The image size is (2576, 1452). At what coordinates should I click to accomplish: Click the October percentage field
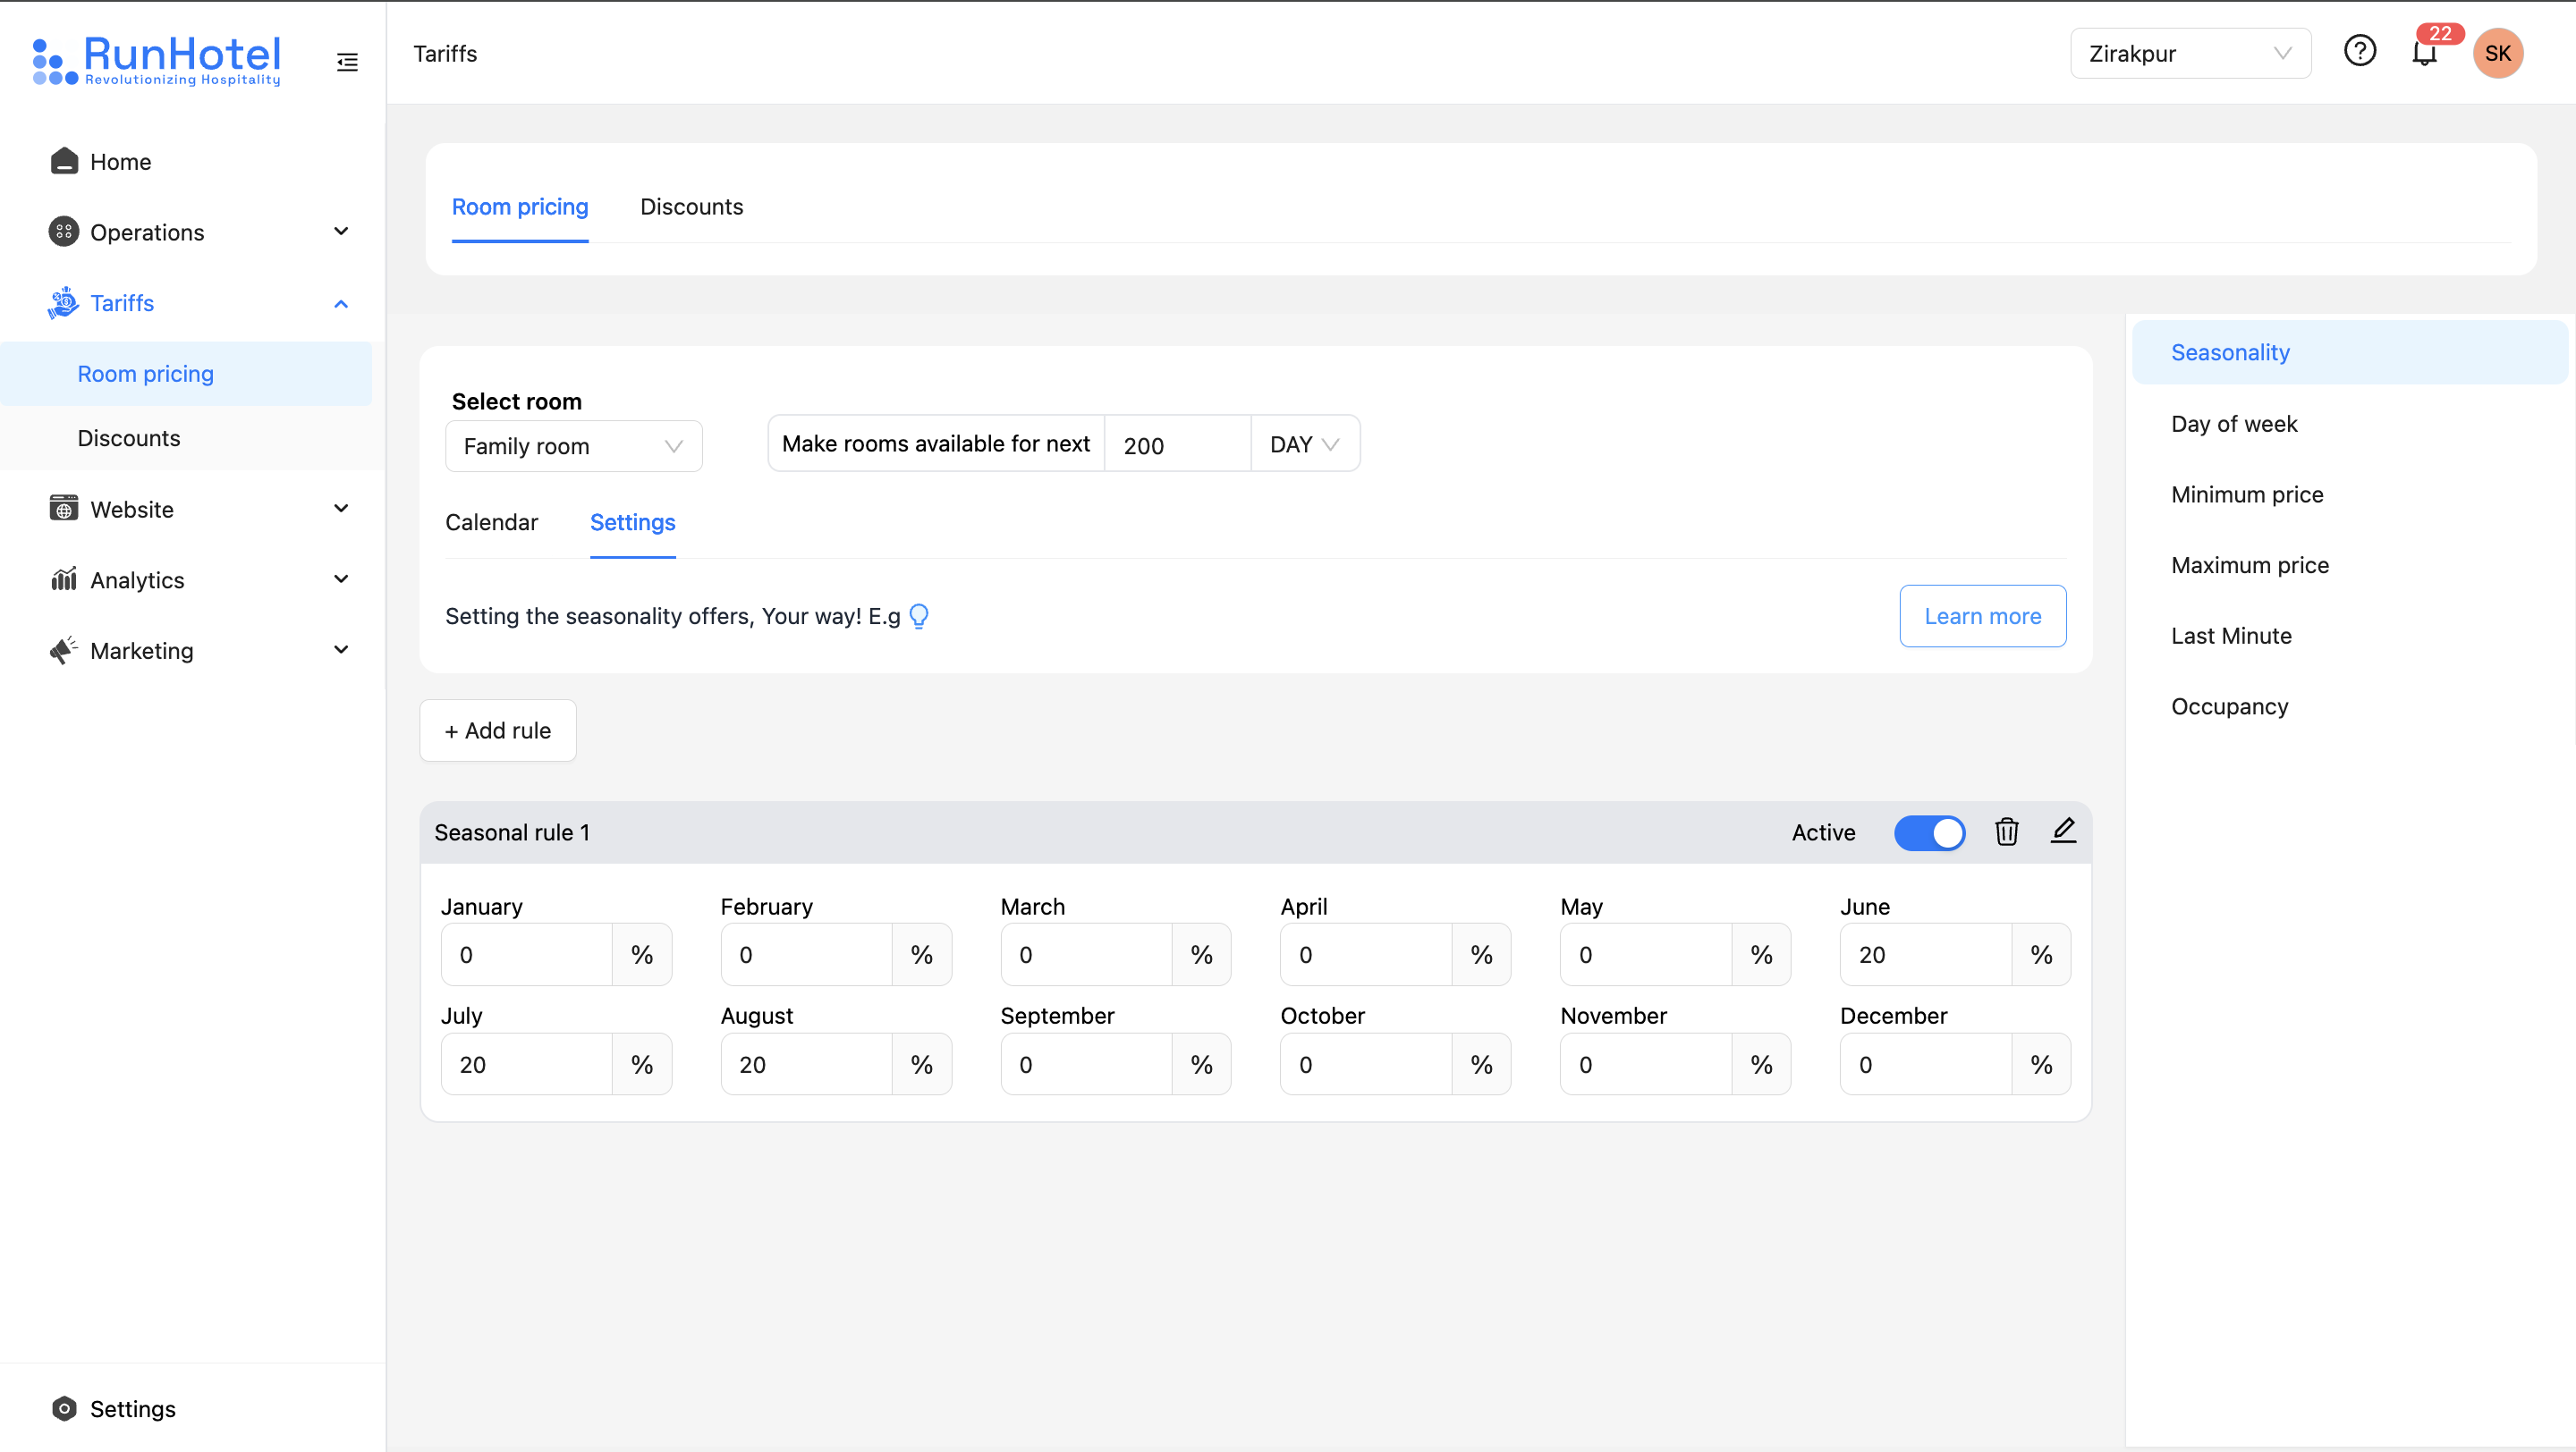(x=1366, y=1064)
